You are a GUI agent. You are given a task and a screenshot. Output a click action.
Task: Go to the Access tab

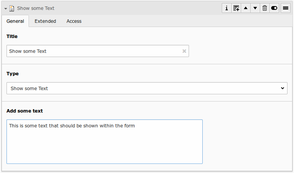[x=74, y=21]
